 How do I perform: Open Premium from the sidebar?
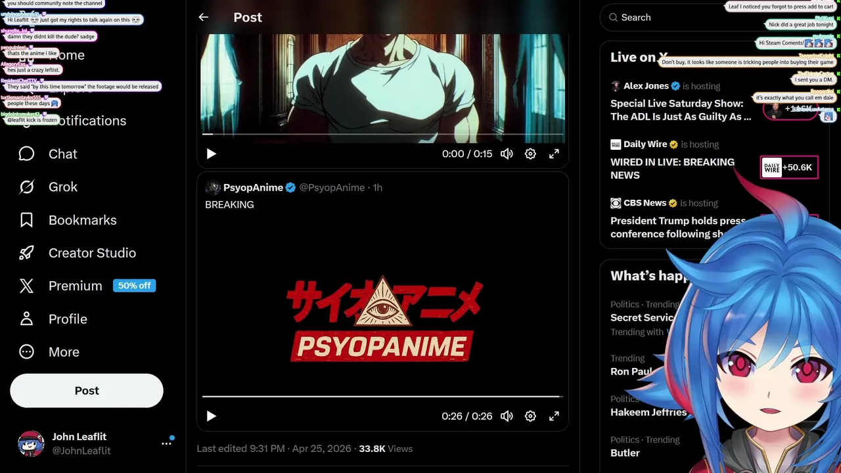pyautogui.click(x=87, y=286)
